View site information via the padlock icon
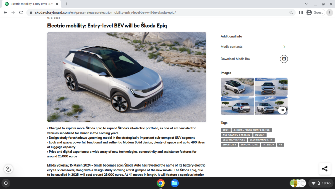Viewport: 335px width, 189px height. [31, 13]
